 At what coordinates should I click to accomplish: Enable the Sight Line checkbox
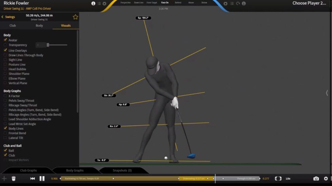click(5, 60)
